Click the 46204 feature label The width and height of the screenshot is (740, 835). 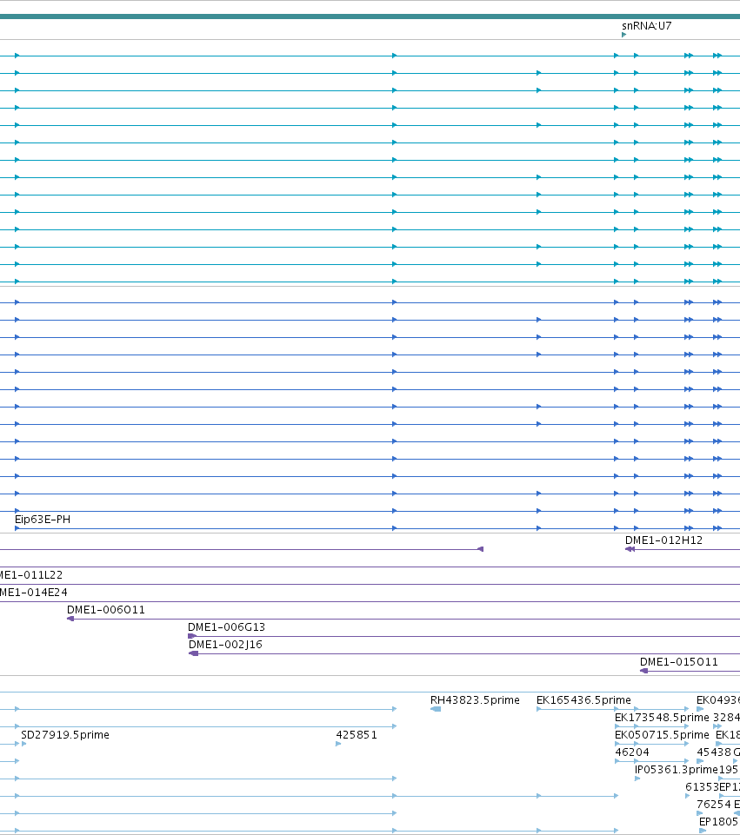pos(632,752)
